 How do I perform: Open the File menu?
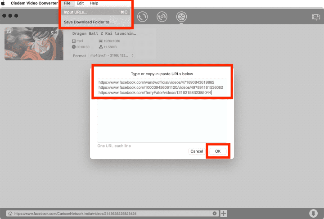click(x=67, y=3)
